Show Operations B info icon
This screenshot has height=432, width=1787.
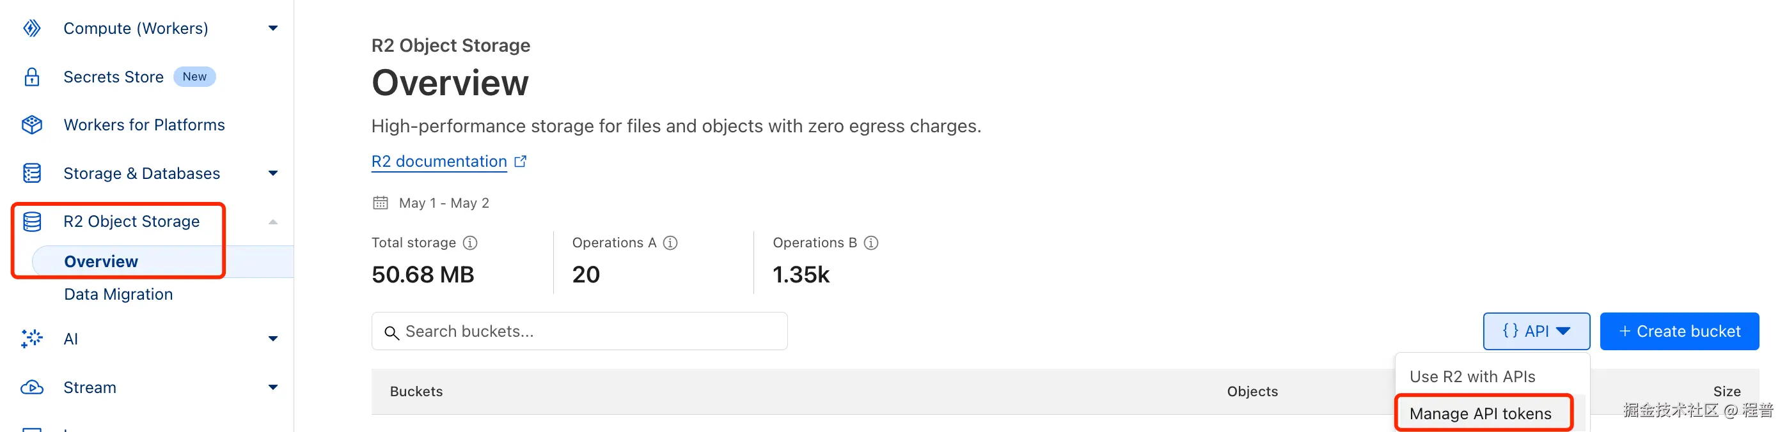tap(871, 243)
